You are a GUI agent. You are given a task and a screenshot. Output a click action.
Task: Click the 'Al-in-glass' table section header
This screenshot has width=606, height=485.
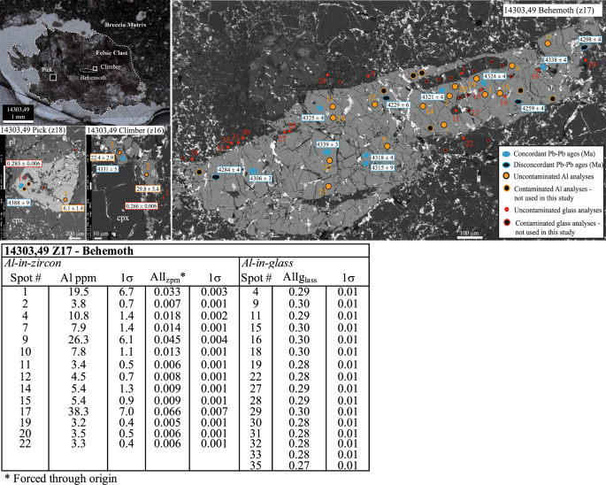pos(267,263)
